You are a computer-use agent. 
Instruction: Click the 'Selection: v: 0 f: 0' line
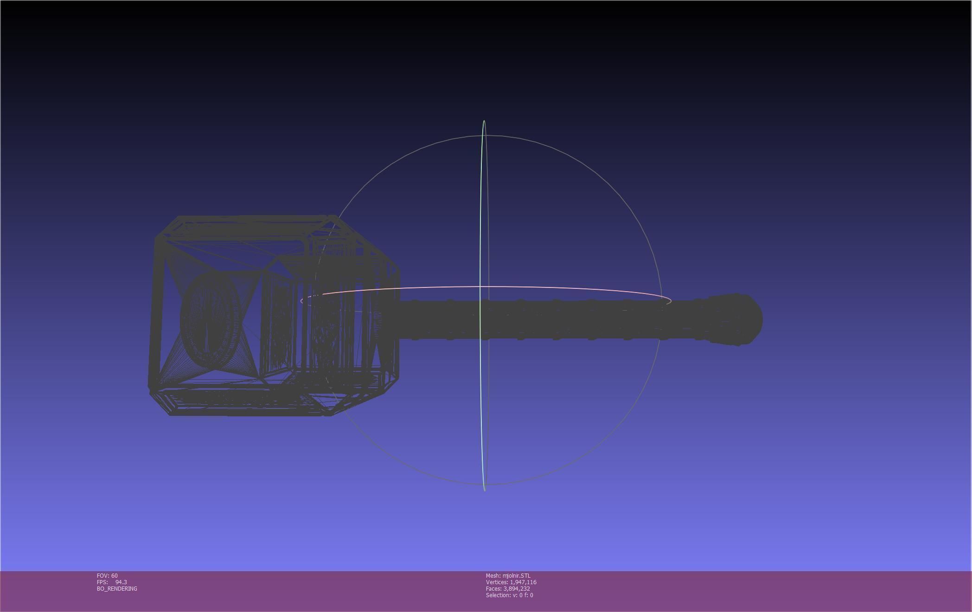(510, 595)
